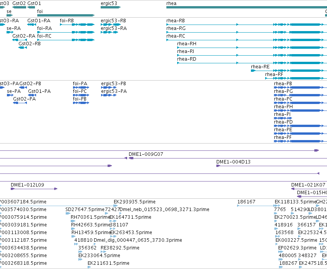
Task: Select transcript foi-RB
Action: click(77, 25)
